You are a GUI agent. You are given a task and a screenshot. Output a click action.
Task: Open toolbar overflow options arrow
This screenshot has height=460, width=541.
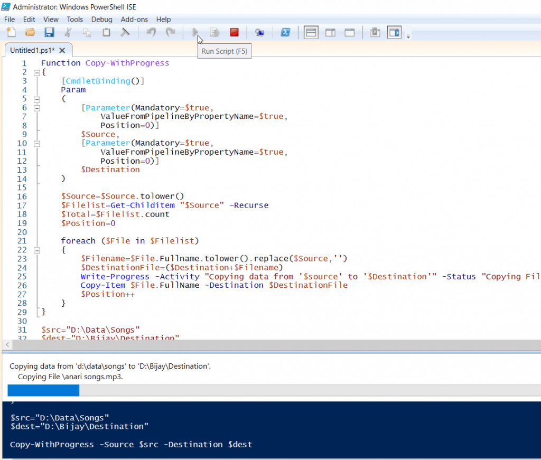[408, 36]
